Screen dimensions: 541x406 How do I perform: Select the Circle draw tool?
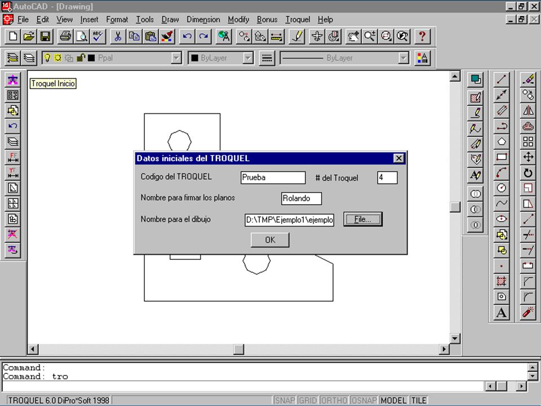[x=502, y=188]
